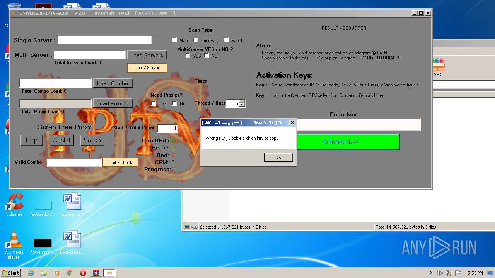Check Need Proxies Yes box
The width and height of the screenshot is (495, 278).
coord(154,103)
